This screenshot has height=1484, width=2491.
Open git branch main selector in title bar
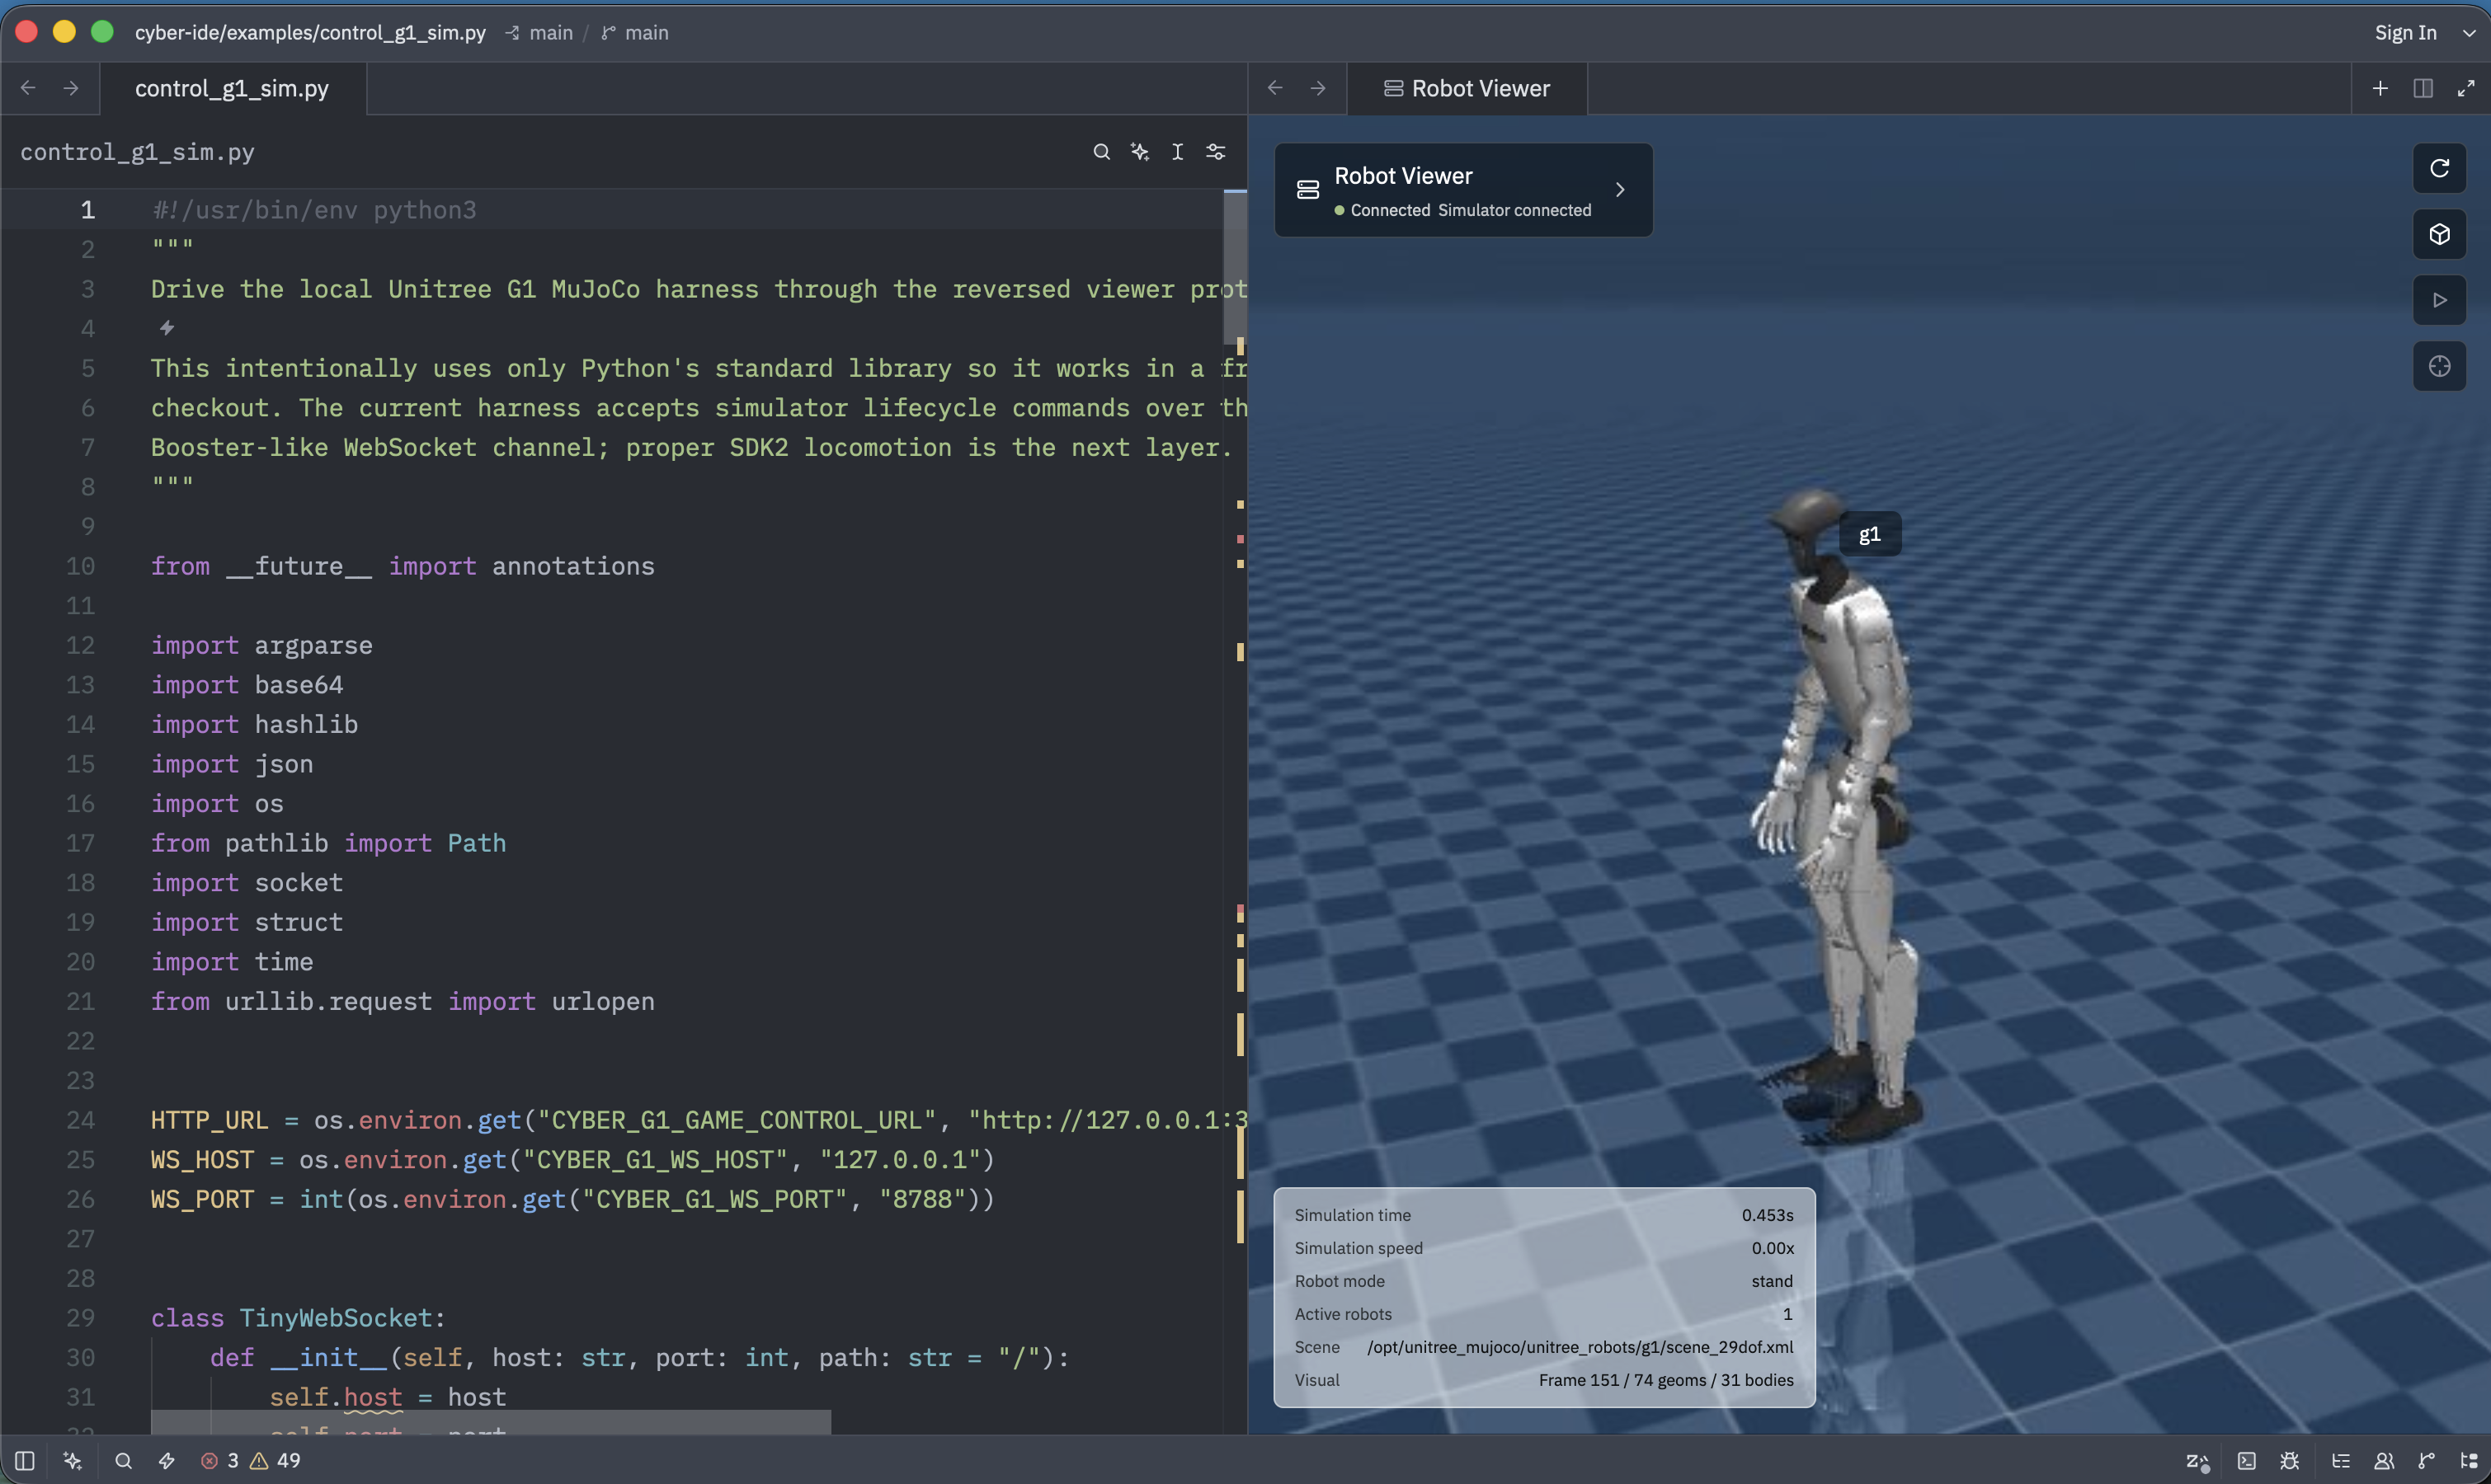(x=634, y=32)
